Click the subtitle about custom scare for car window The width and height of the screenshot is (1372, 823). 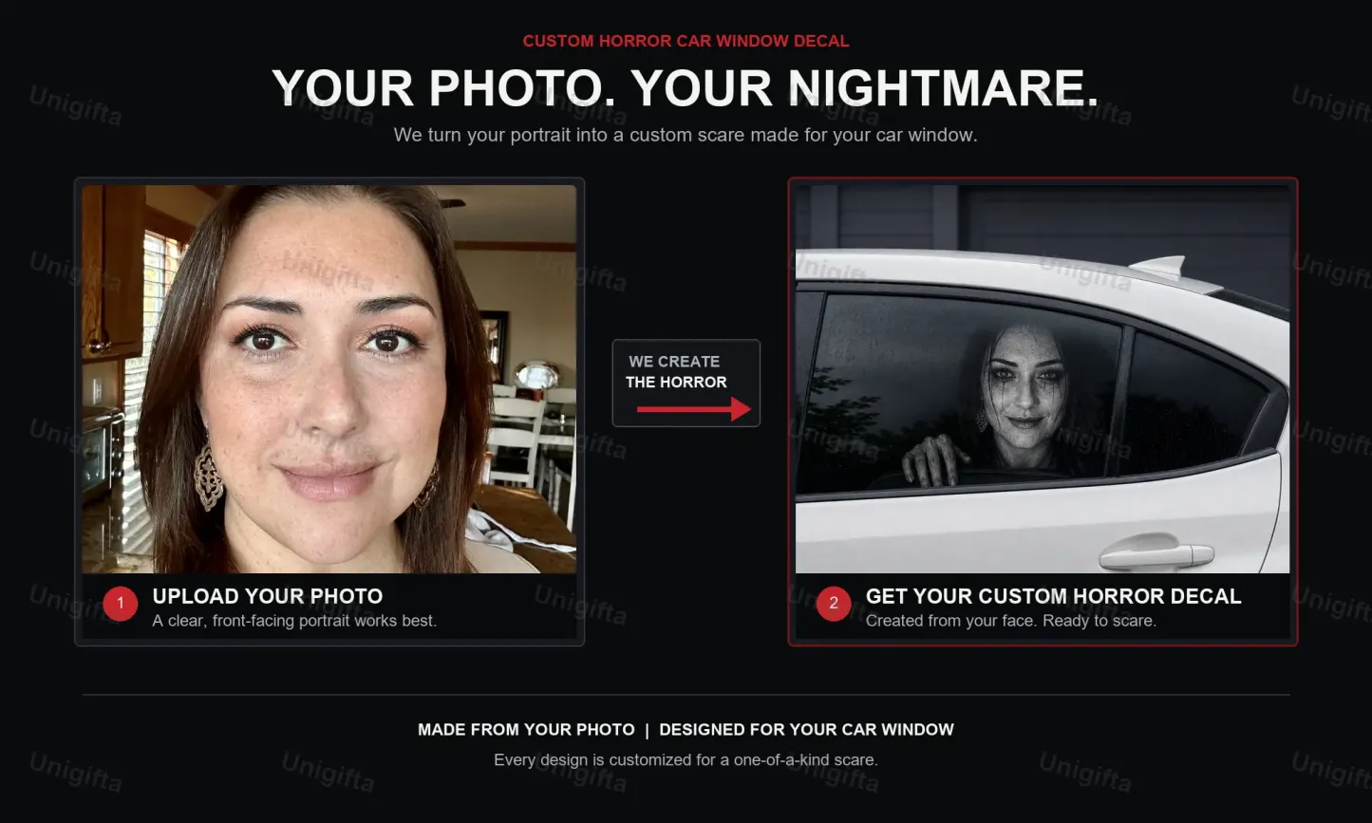tap(686, 135)
